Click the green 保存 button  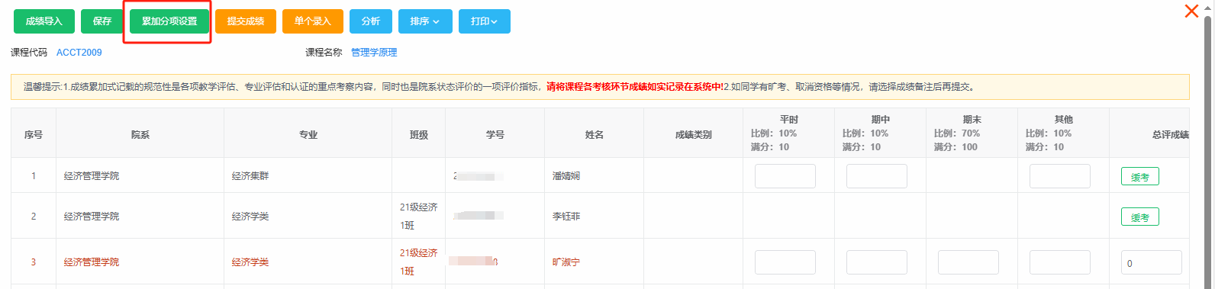[102, 21]
